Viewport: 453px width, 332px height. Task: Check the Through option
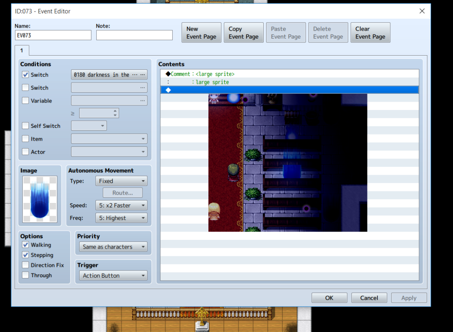coord(25,275)
